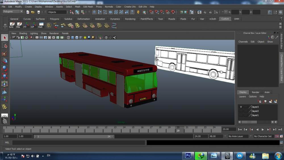Toggle visibility 'V' box of layer3
The height and width of the screenshot is (160, 284).
point(241,107)
